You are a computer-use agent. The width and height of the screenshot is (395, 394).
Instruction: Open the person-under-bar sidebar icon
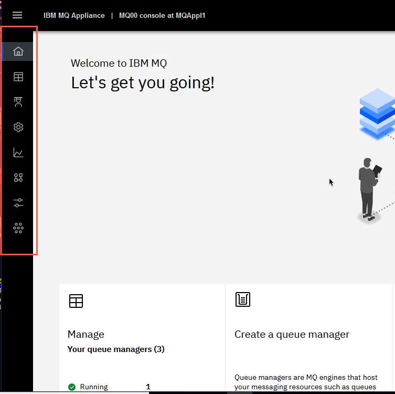pyautogui.click(x=18, y=102)
